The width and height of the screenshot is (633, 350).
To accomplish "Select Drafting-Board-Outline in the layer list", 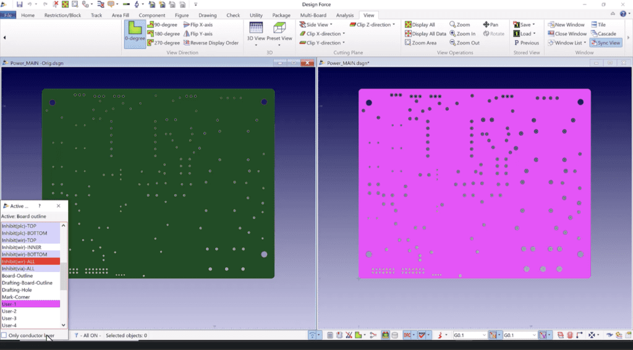I will coord(30,283).
